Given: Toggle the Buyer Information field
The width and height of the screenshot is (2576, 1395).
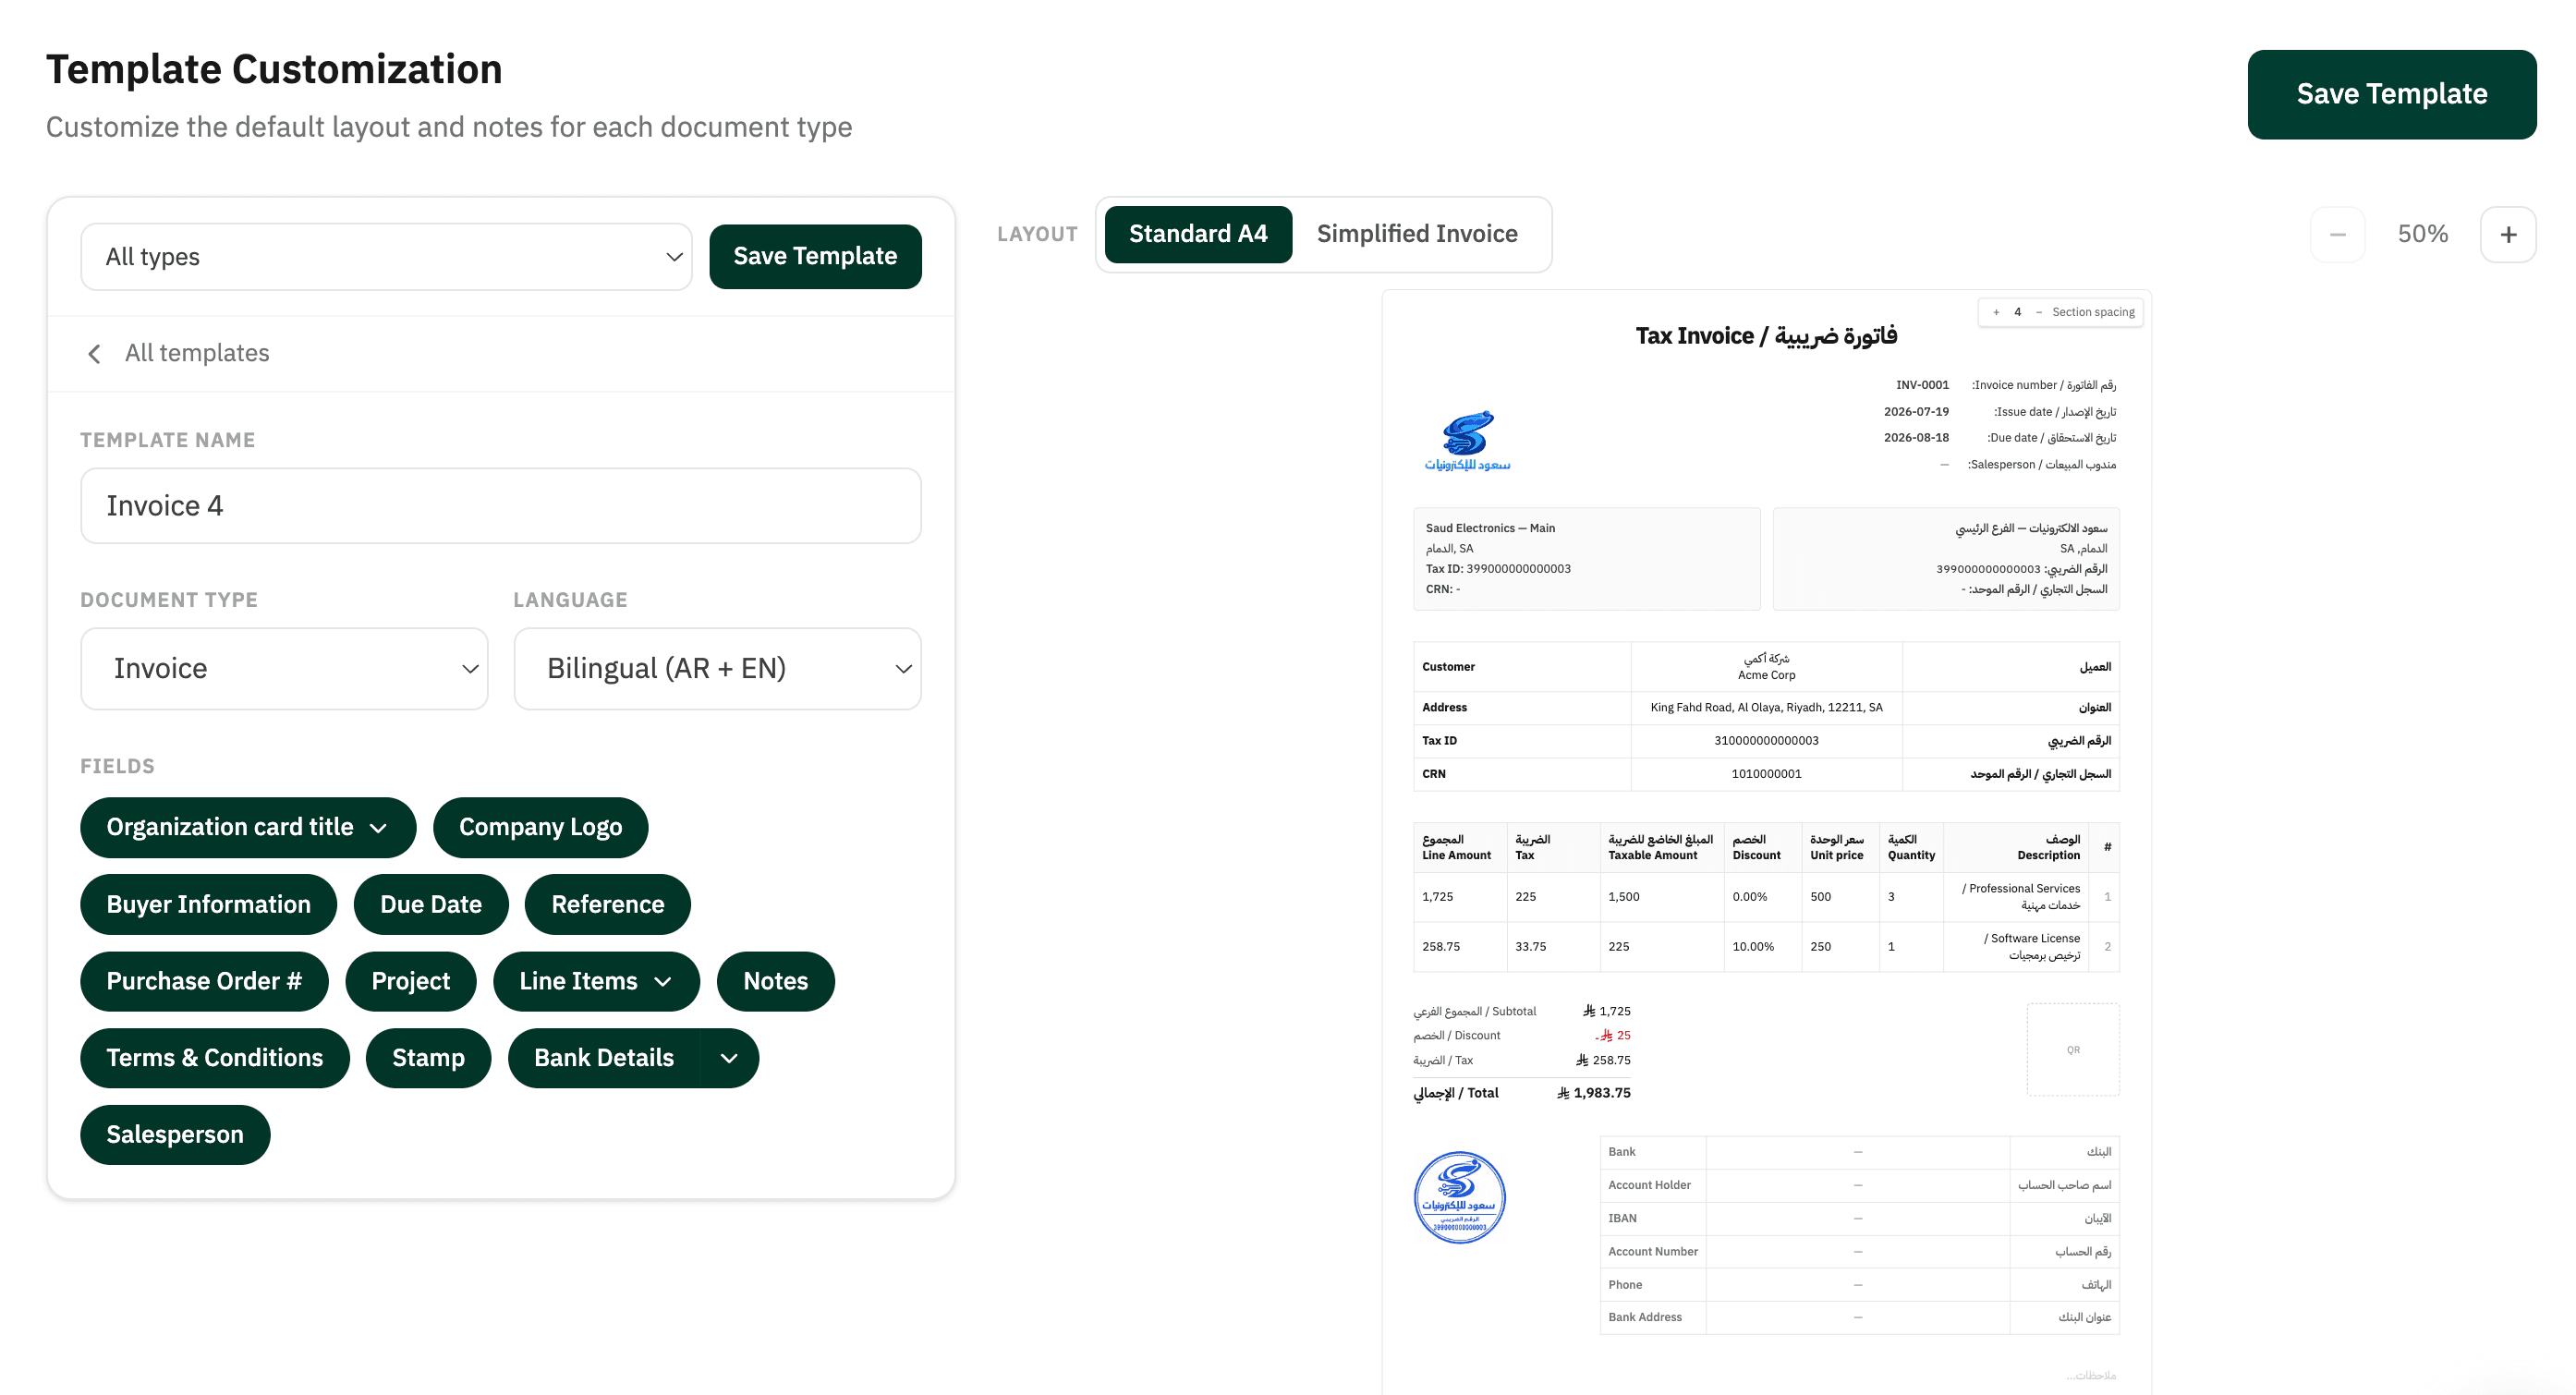Looking at the screenshot, I should pyautogui.click(x=208, y=904).
